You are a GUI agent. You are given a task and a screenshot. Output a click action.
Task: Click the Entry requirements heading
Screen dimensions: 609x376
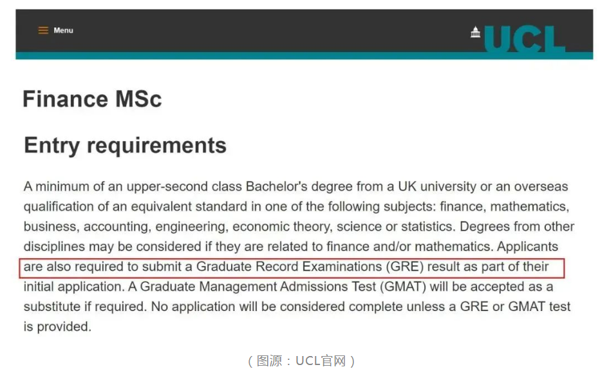pyautogui.click(x=125, y=146)
